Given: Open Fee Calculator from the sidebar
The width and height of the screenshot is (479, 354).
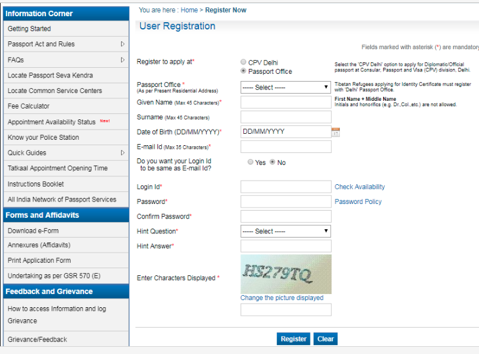Looking at the screenshot, I should tap(29, 106).
